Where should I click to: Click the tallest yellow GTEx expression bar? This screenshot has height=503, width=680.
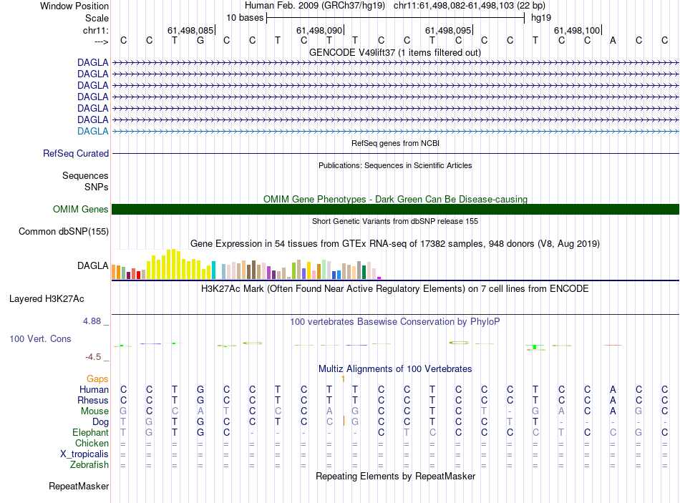pyautogui.click(x=173, y=264)
